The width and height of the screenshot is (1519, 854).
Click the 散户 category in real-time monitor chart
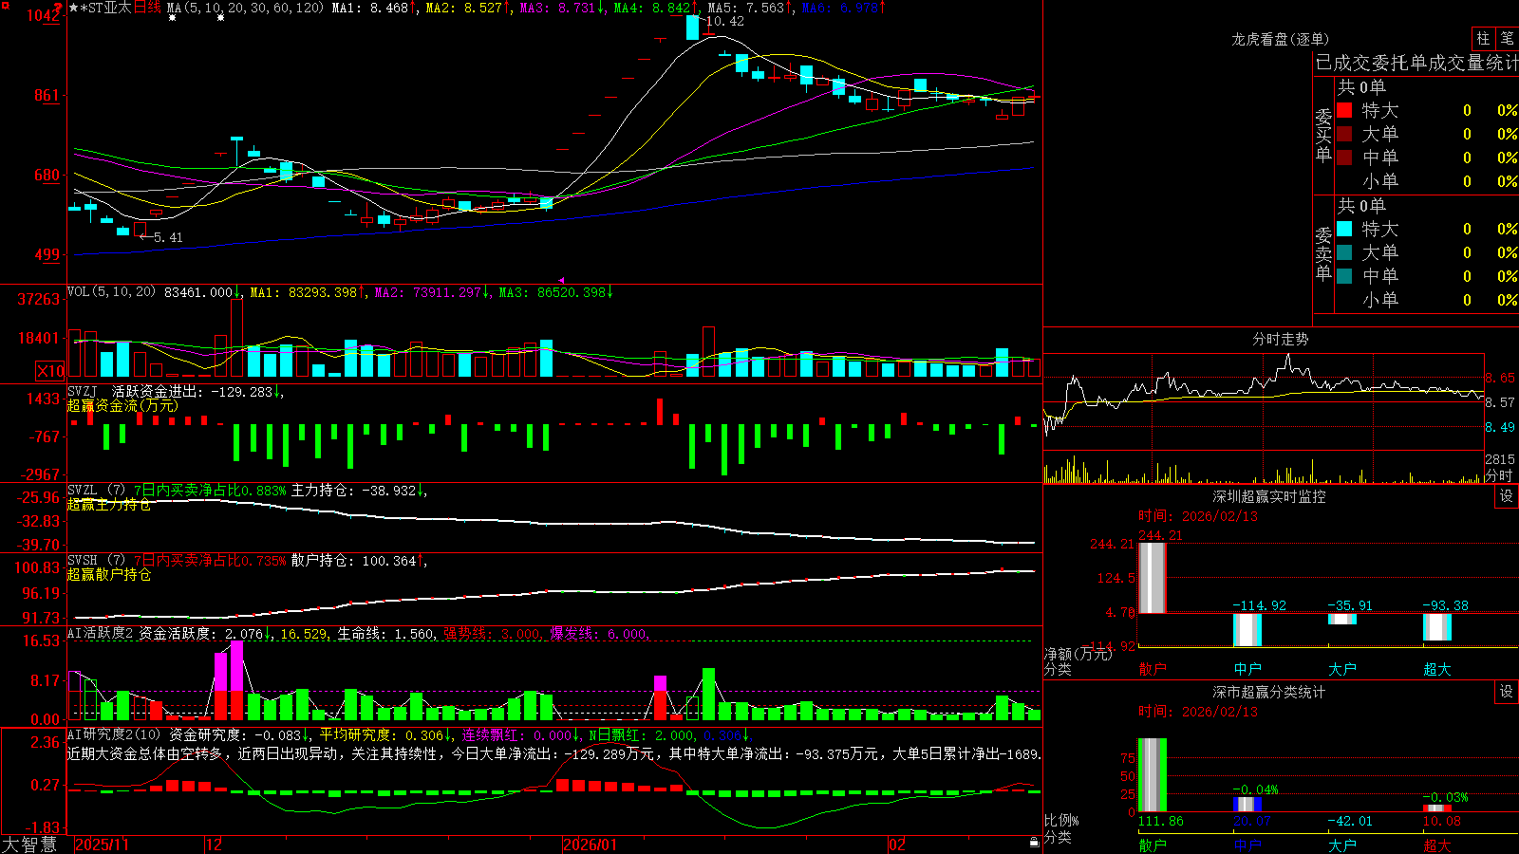(x=1153, y=668)
